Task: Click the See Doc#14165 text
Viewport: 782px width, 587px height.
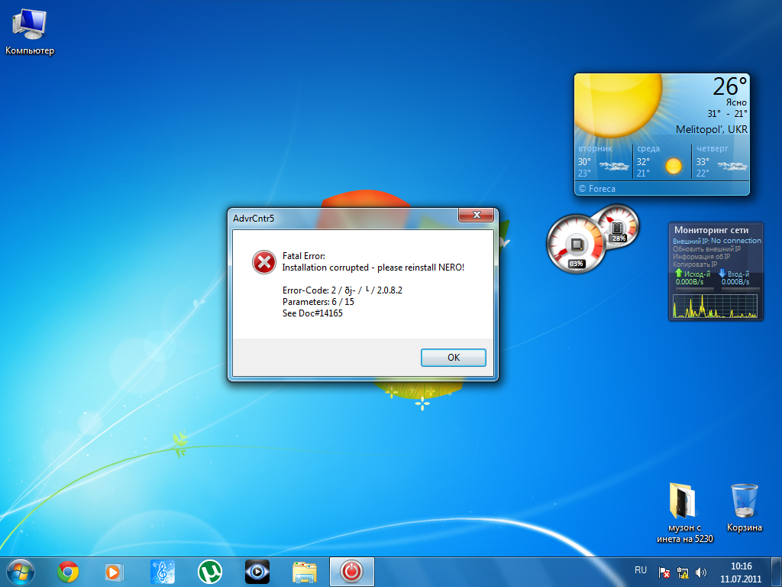Action: click(312, 313)
